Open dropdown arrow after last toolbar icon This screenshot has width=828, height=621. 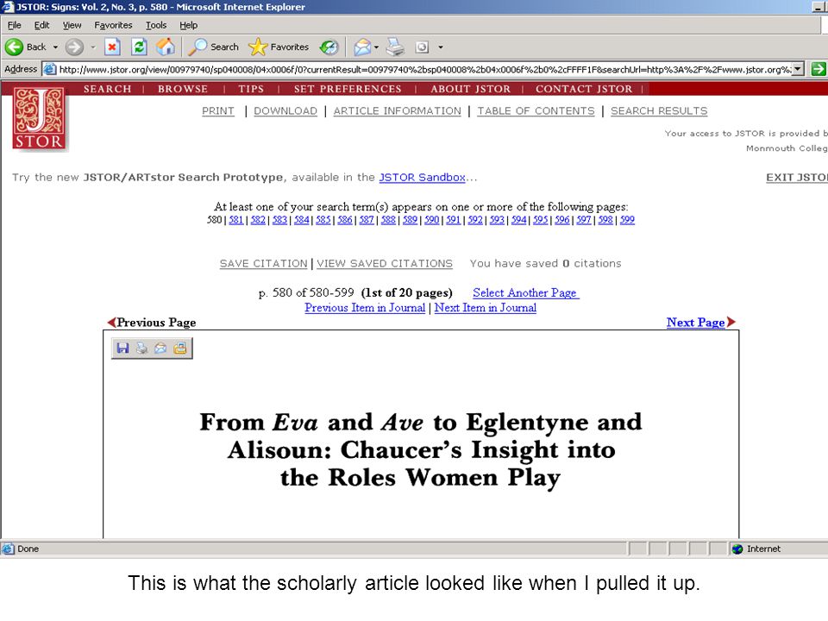click(x=441, y=47)
